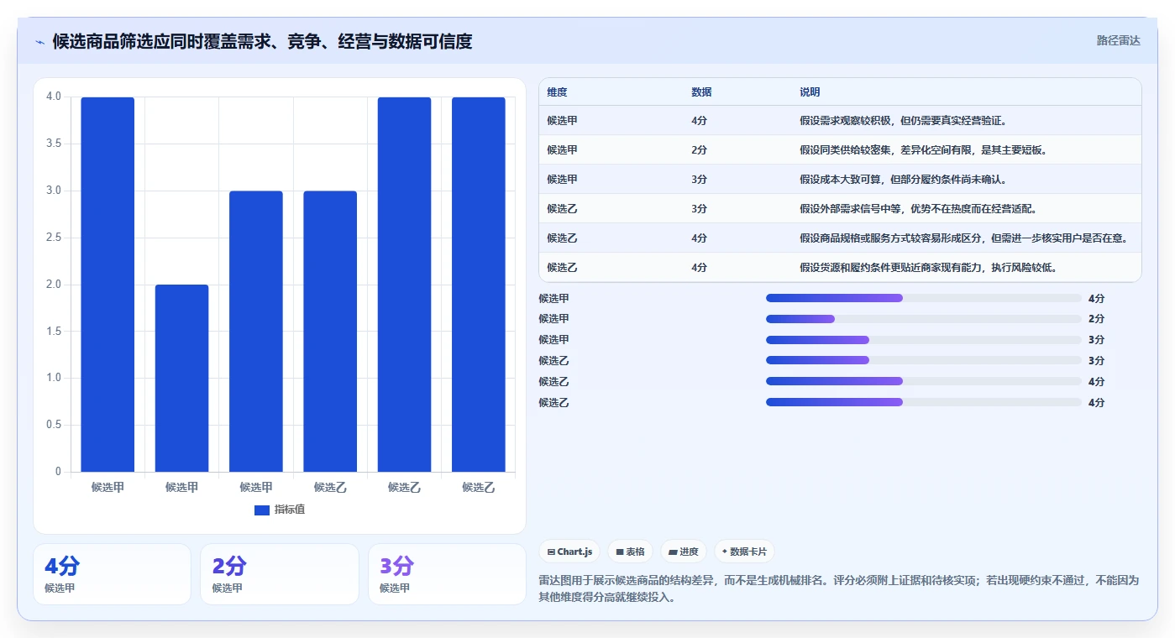Click the footer paragraph starting 雷达图用于展示
The height and width of the screenshot is (638, 1175).
pos(839,589)
